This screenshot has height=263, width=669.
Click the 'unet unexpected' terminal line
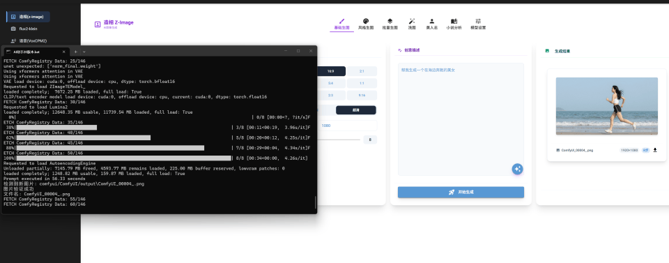pos(52,66)
